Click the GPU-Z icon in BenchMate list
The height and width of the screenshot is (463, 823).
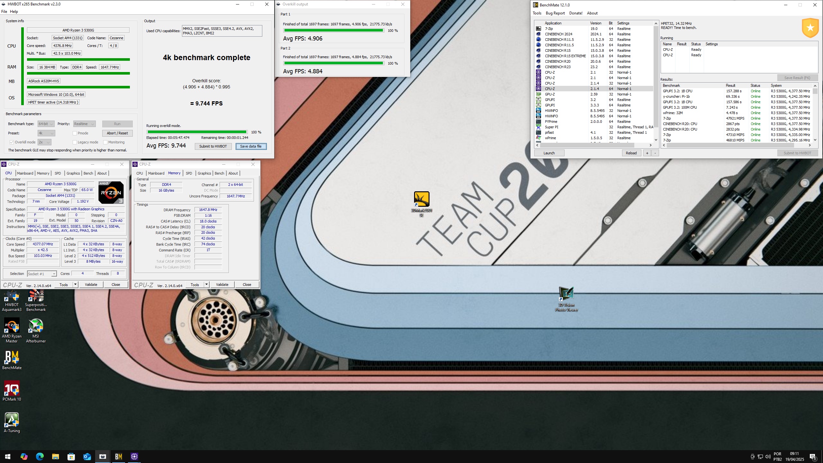(538, 94)
